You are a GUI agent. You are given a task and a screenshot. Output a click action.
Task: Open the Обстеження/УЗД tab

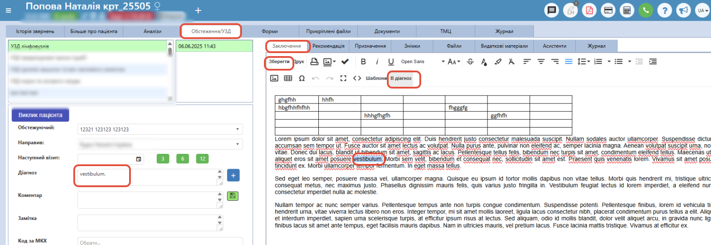tap(211, 31)
